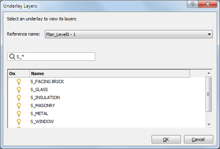Toggle the S_GLASS layer lightbulb
Image resolution: width=220 pixels, height=149 pixels.
tap(19, 89)
